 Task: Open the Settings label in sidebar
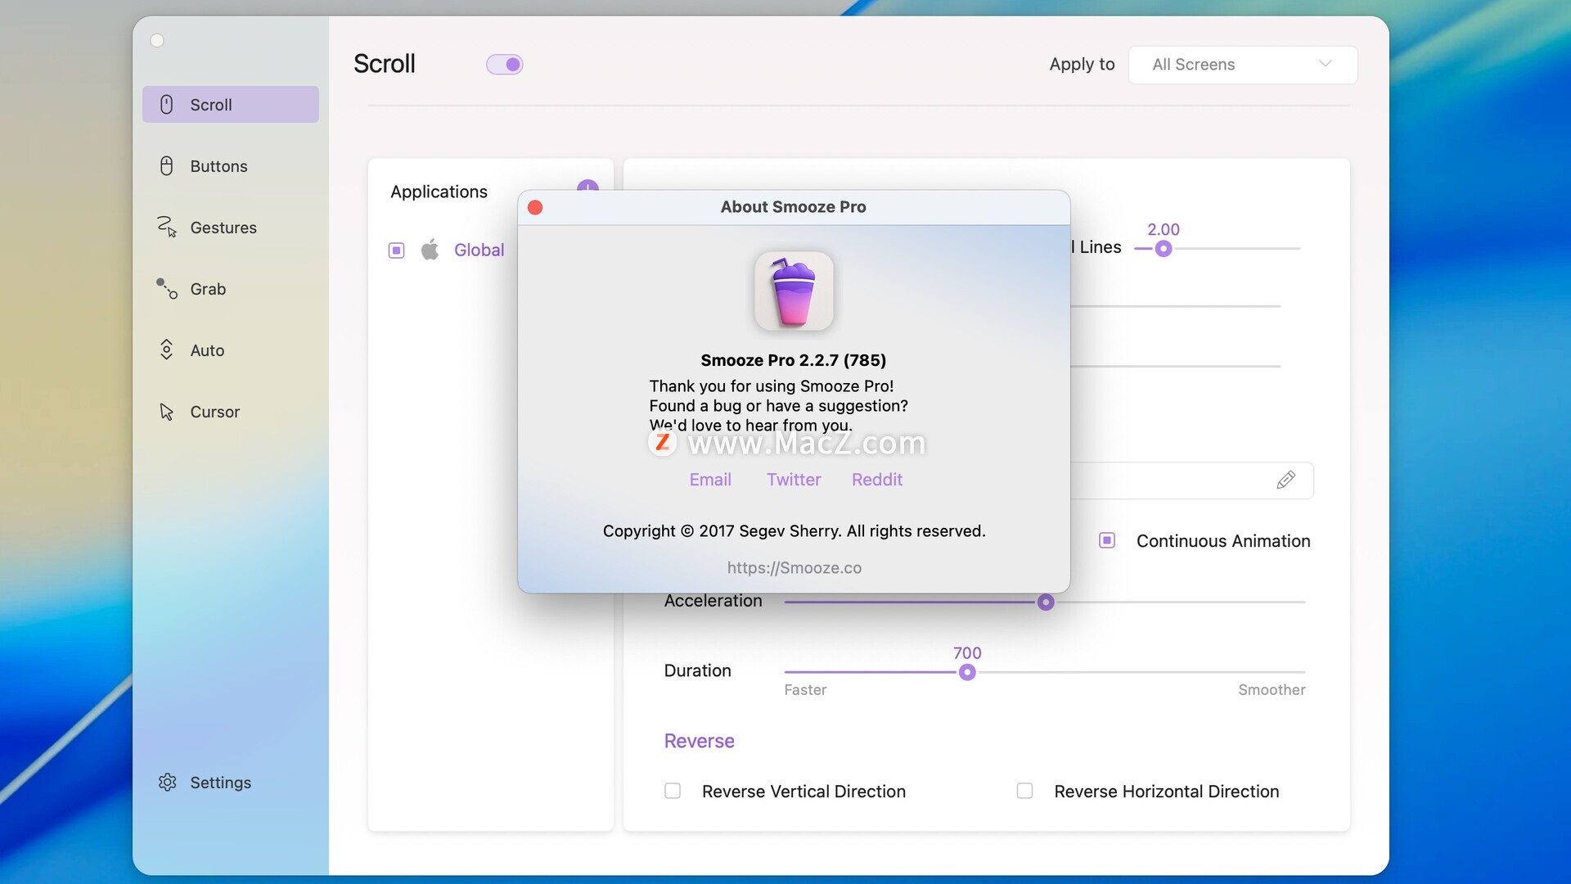221,783
